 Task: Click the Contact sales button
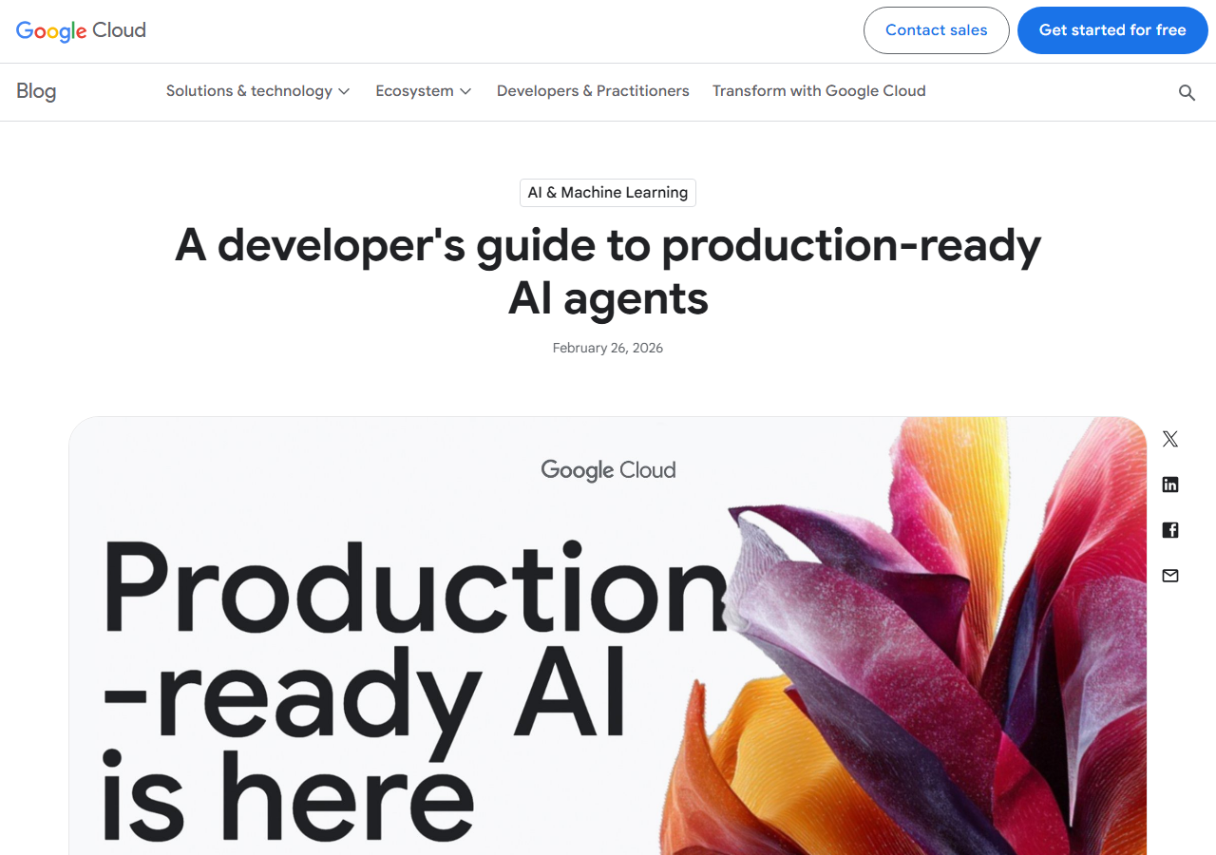coord(937,30)
